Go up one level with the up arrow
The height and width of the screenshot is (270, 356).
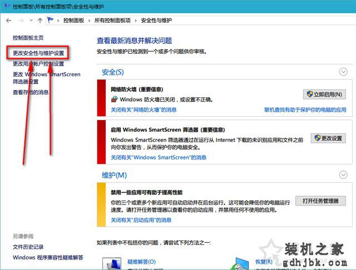[40, 21]
